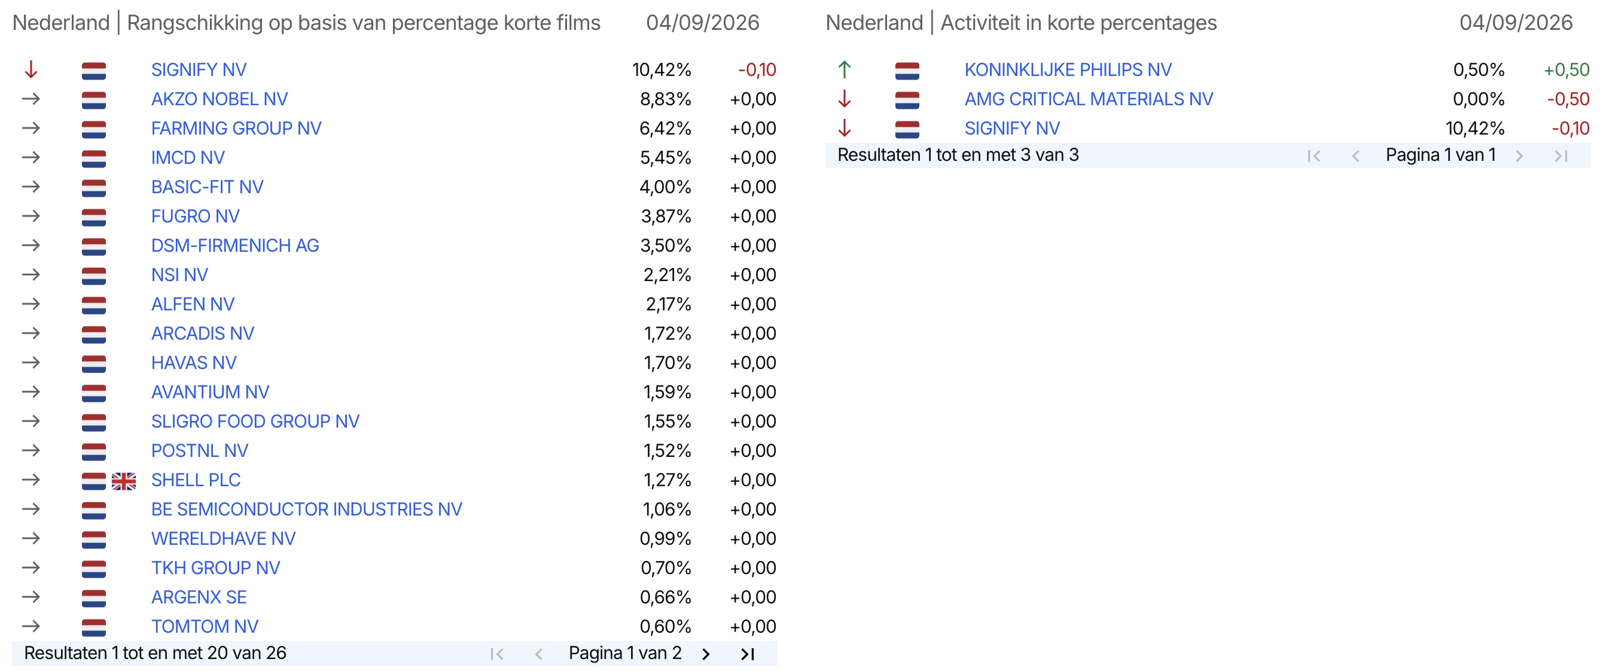1603x671 pixels.
Task: Click 'Pagina 1 van 2' page indicator
Action: [x=625, y=653]
